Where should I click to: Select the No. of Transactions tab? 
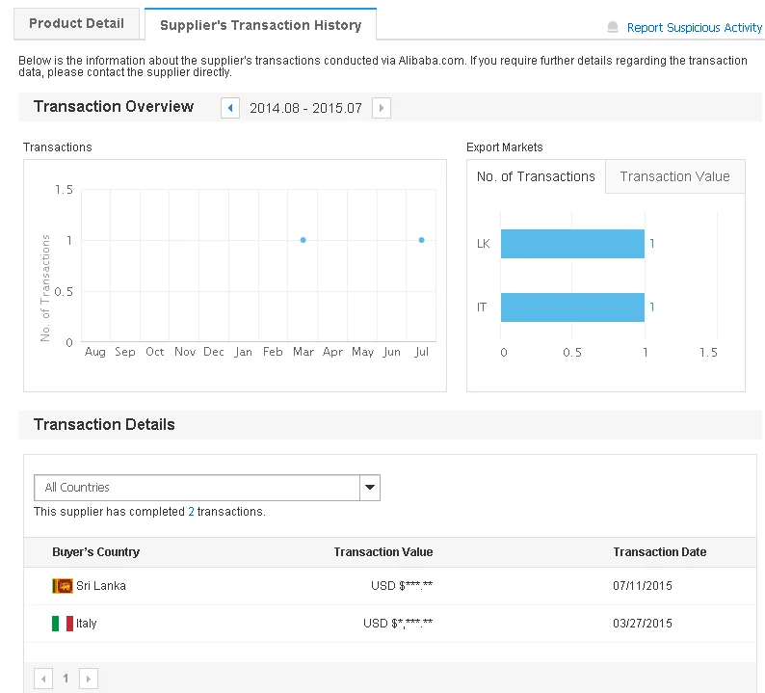536,176
